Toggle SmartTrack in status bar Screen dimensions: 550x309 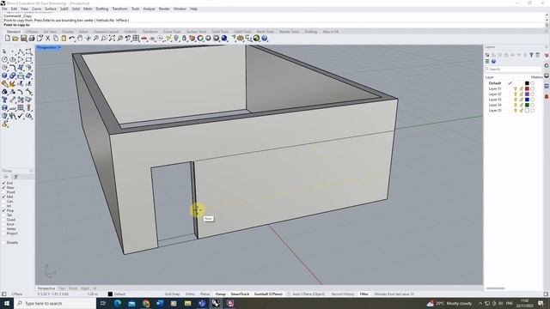[x=240, y=294]
